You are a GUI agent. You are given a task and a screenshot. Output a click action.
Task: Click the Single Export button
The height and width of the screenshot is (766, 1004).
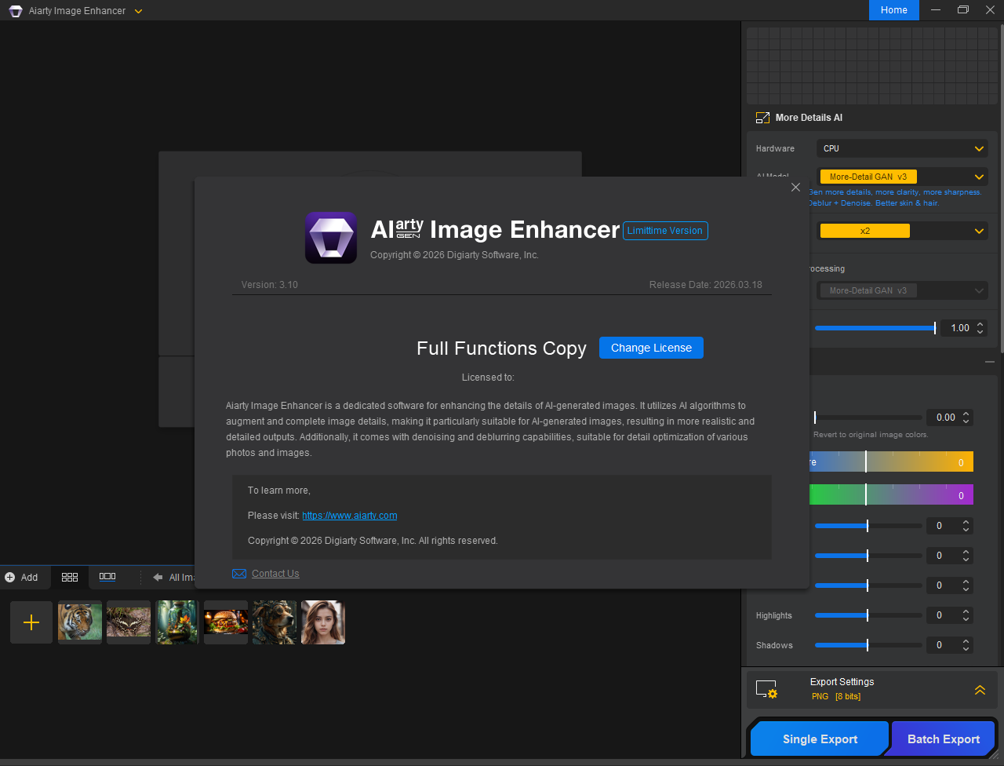pyautogui.click(x=820, y=739)
